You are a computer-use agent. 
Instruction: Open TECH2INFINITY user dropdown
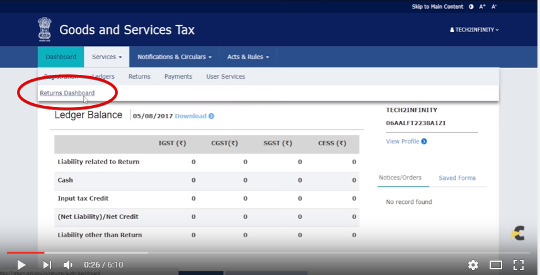[474, 30]
